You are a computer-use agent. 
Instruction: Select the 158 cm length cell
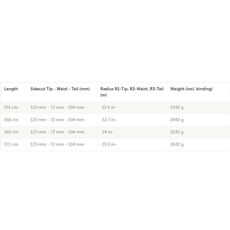11,120
